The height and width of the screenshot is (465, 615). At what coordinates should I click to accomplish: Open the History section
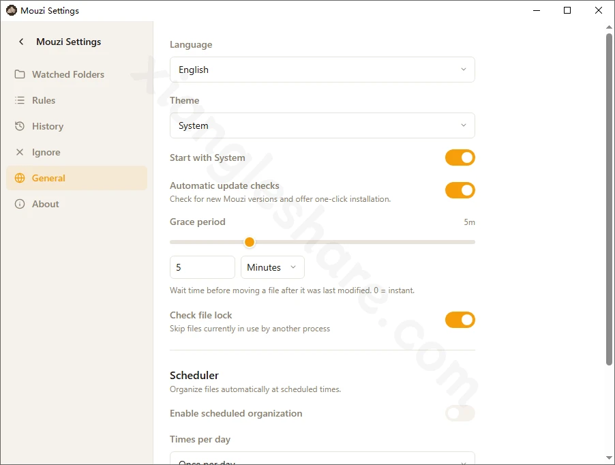(x=76, y=126)
